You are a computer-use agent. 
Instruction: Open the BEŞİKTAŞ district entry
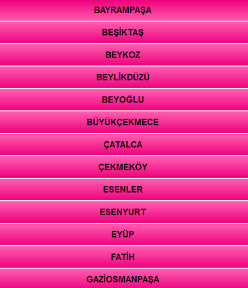(124, 33)
